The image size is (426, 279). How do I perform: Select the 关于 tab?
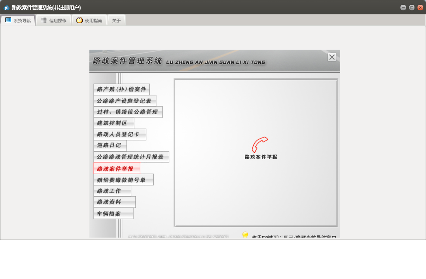[x=116, y=21]
